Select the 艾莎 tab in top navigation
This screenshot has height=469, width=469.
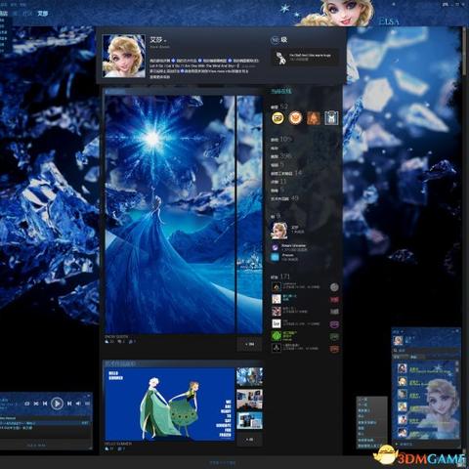[x=42, y=14]
